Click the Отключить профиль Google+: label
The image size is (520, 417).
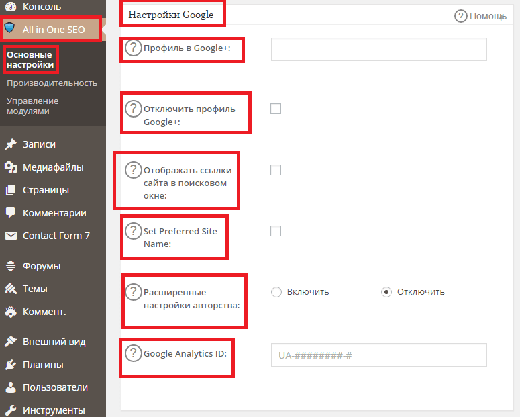point(189,115)
